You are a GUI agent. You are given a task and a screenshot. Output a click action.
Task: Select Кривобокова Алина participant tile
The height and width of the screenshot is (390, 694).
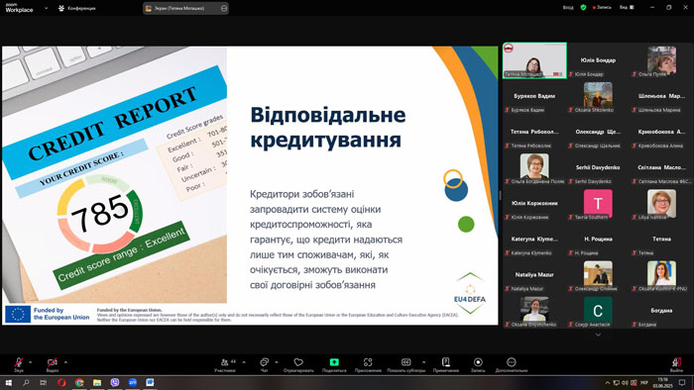(x=661, y=132)
